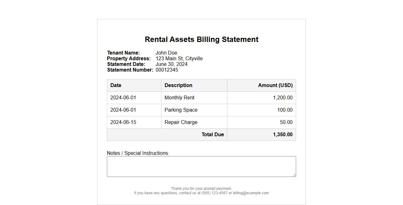Click the 1,350.00 total amount

(x=283, y=135)
